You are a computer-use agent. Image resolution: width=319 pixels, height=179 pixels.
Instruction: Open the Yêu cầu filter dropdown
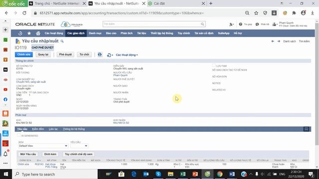click(79, 146)
